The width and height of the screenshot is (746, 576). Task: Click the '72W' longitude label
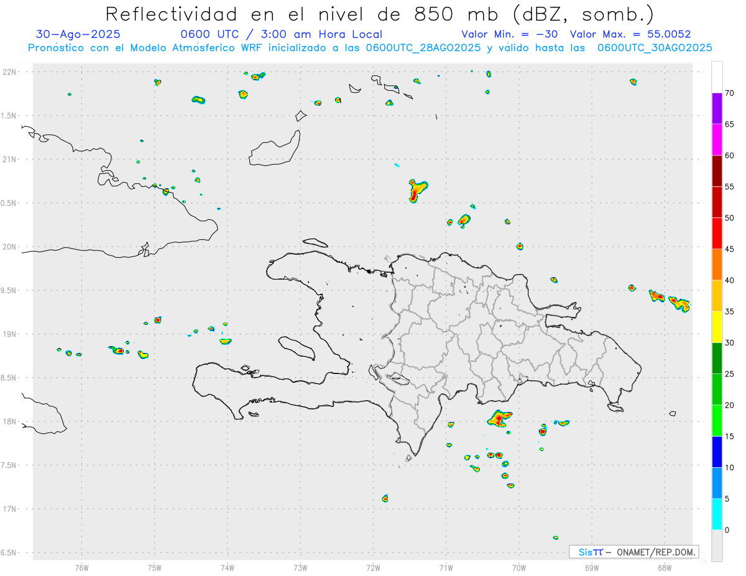pos(374,568)
